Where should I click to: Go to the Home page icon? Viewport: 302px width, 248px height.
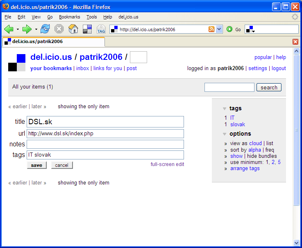tap(73, 29)
